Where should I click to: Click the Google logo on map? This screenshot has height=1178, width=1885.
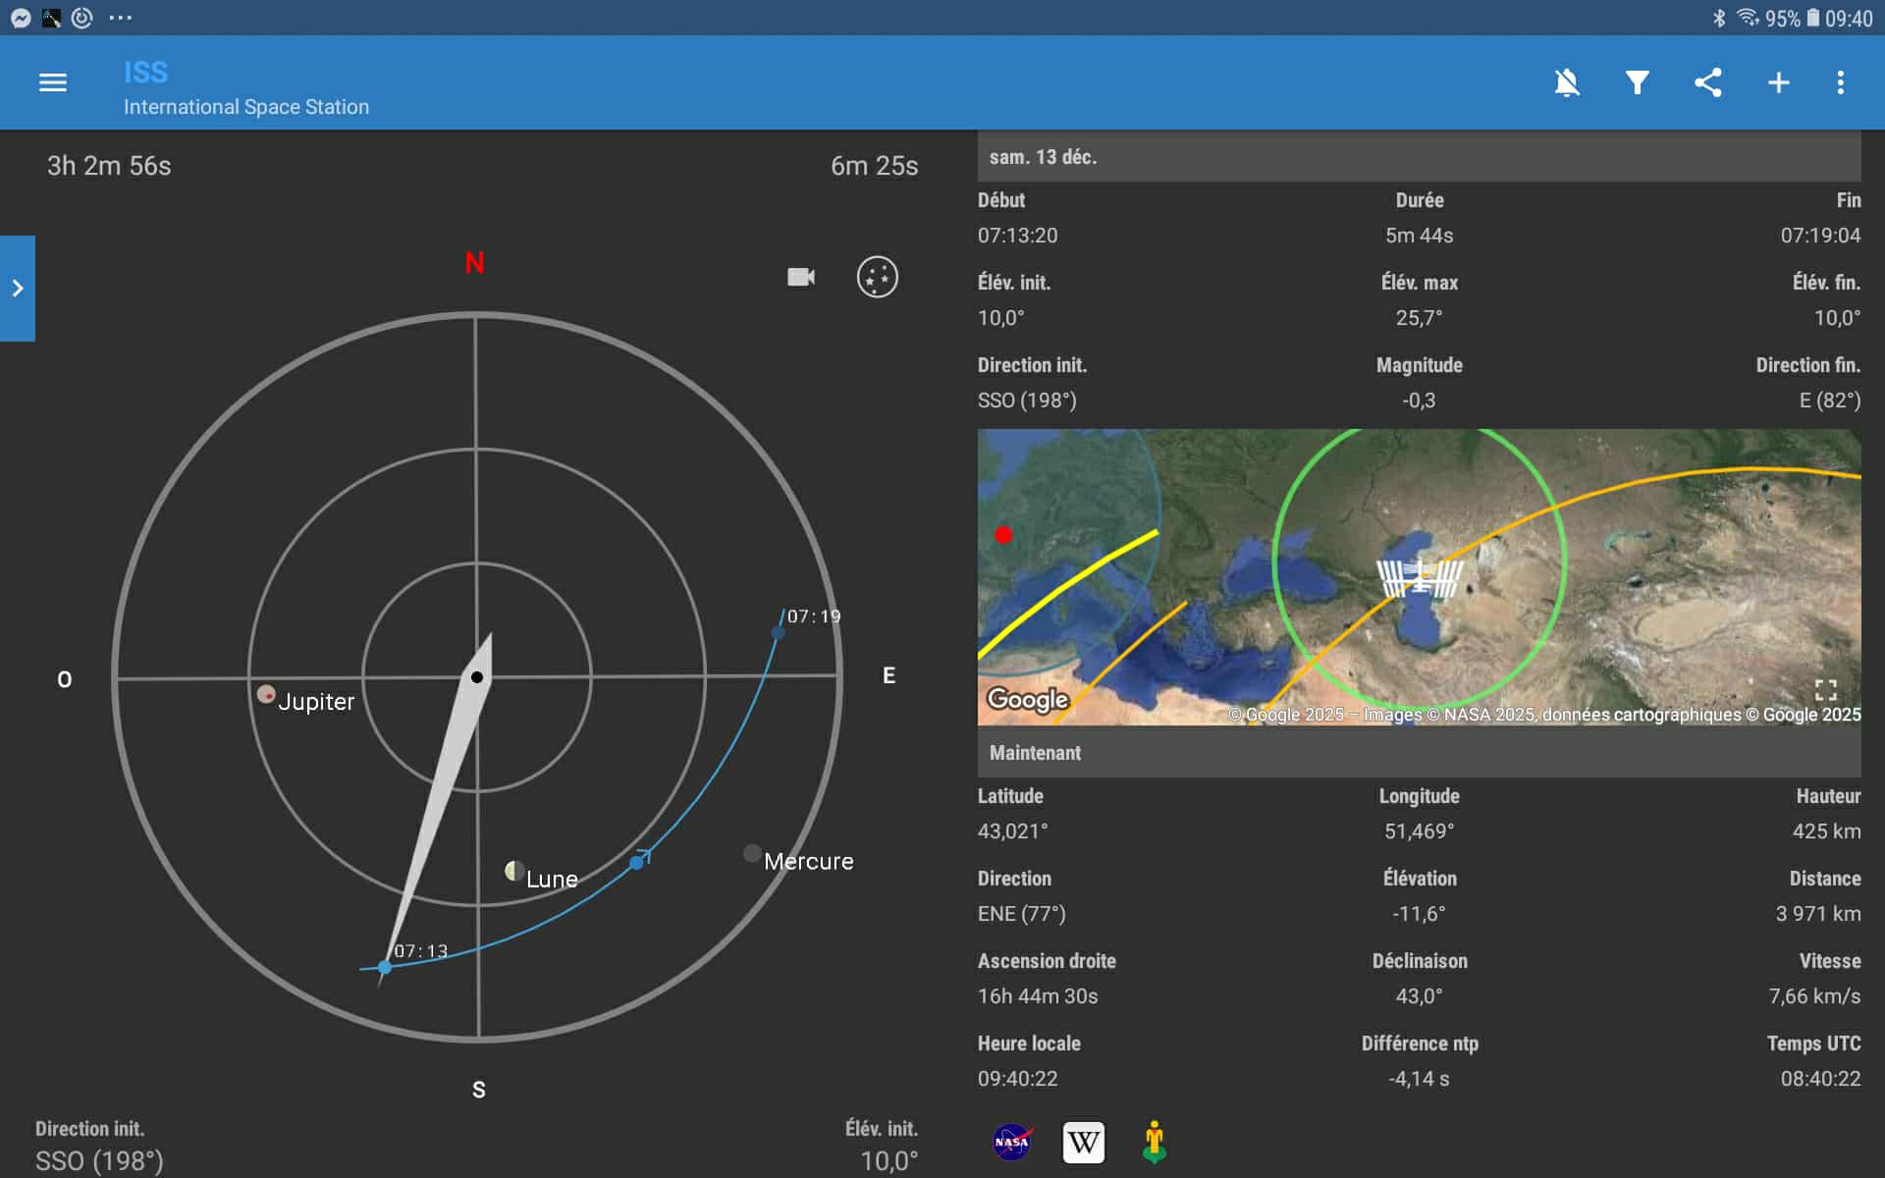(1027, 698)
